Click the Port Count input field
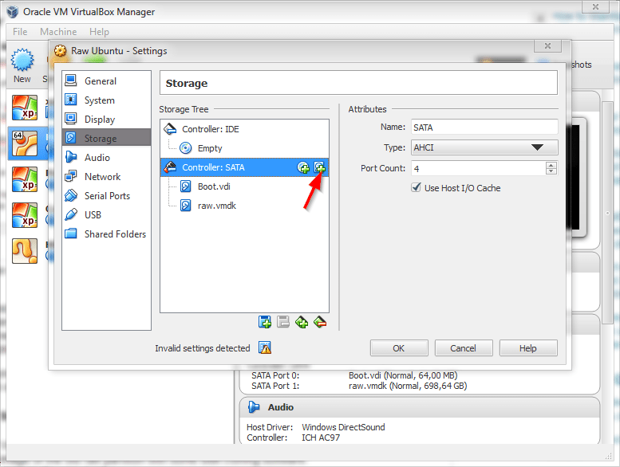Screen dimensions: 620x467 point(479,169)
